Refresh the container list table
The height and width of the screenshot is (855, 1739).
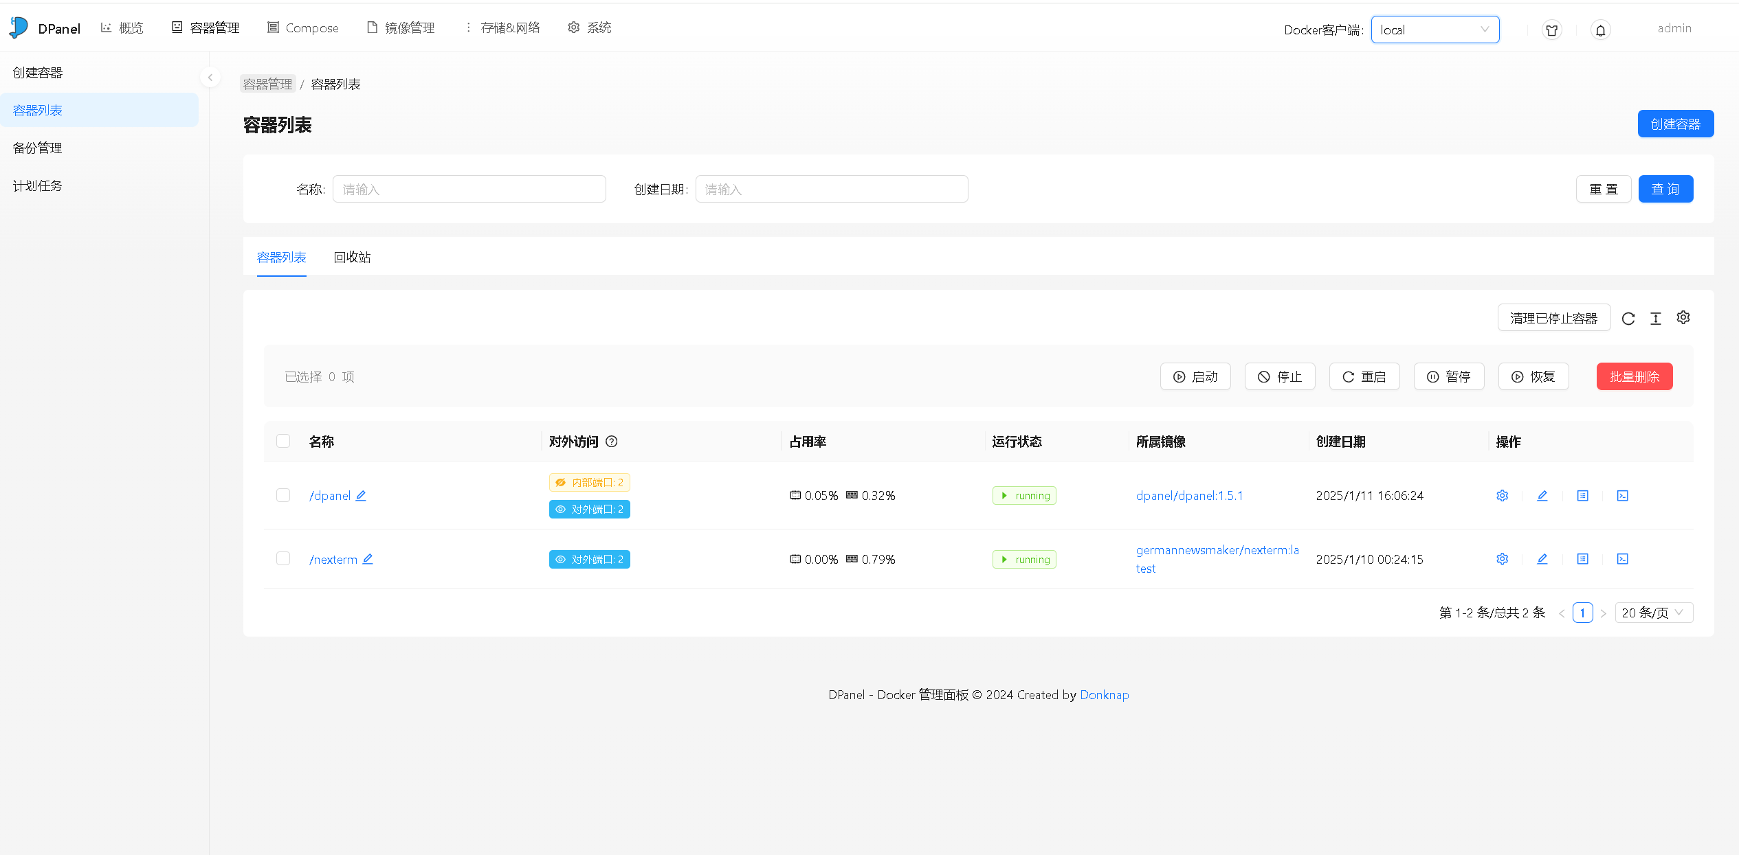[x=1628, y=318]
